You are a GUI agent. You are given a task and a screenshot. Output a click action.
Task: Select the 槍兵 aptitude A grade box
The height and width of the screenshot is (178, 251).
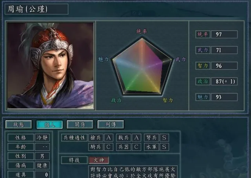click(109, 138)
